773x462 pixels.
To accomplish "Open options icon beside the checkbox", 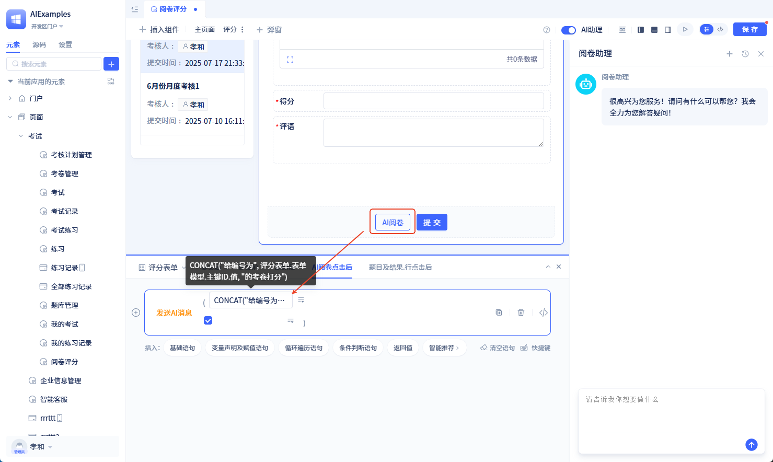I will click(x=291, y=320).
